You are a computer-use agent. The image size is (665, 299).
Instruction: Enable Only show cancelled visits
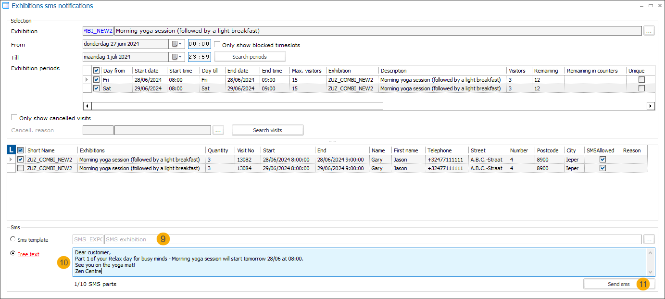point(13,117)
